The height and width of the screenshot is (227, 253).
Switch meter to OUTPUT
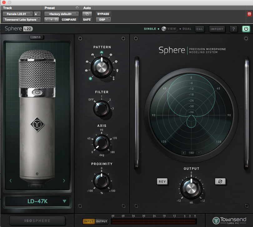coord(102,221)
